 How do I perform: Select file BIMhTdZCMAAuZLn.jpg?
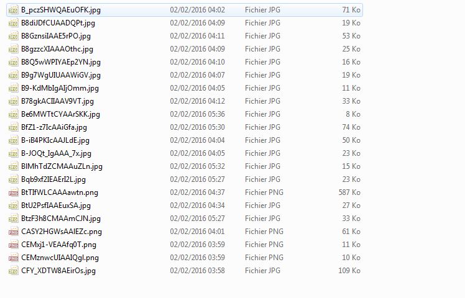[x=62, y=166]
